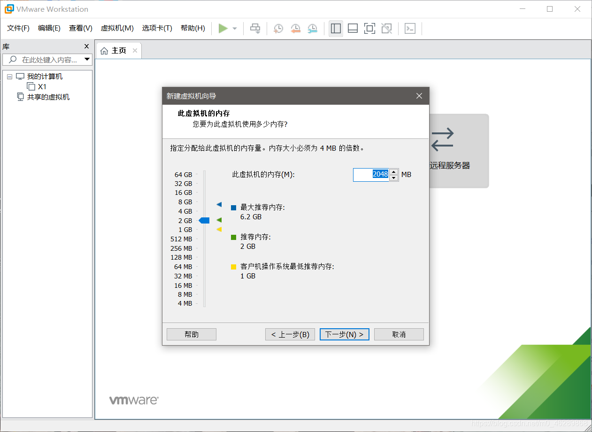Click the Unity mode toolbar icon
This screenshot has width=592, height=432.
(x=386, y=29)
